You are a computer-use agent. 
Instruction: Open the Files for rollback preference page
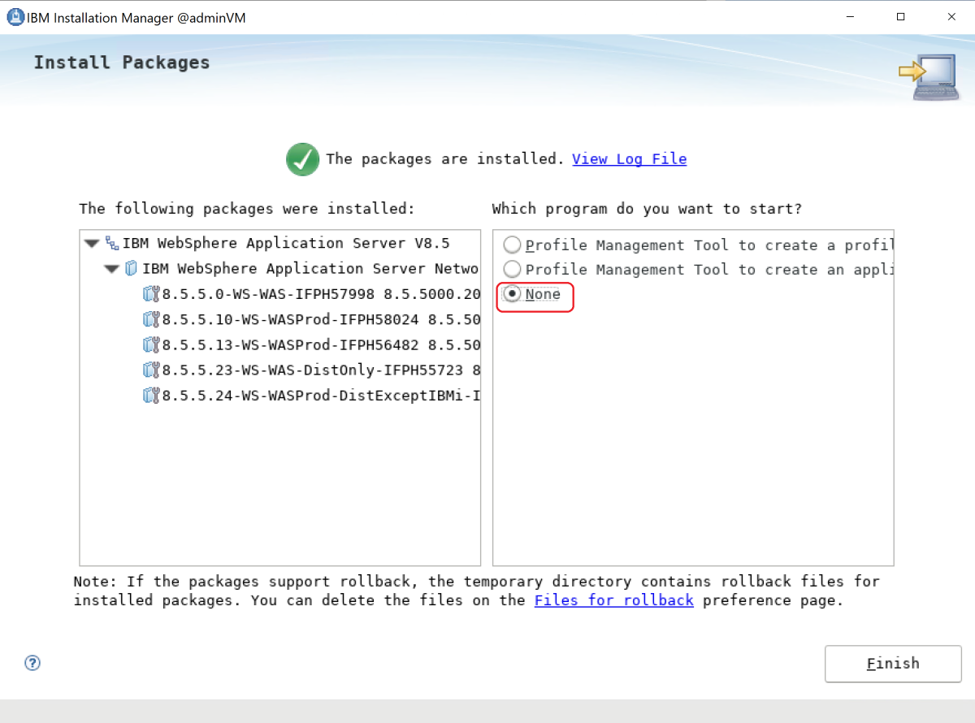tap(613, 600)
